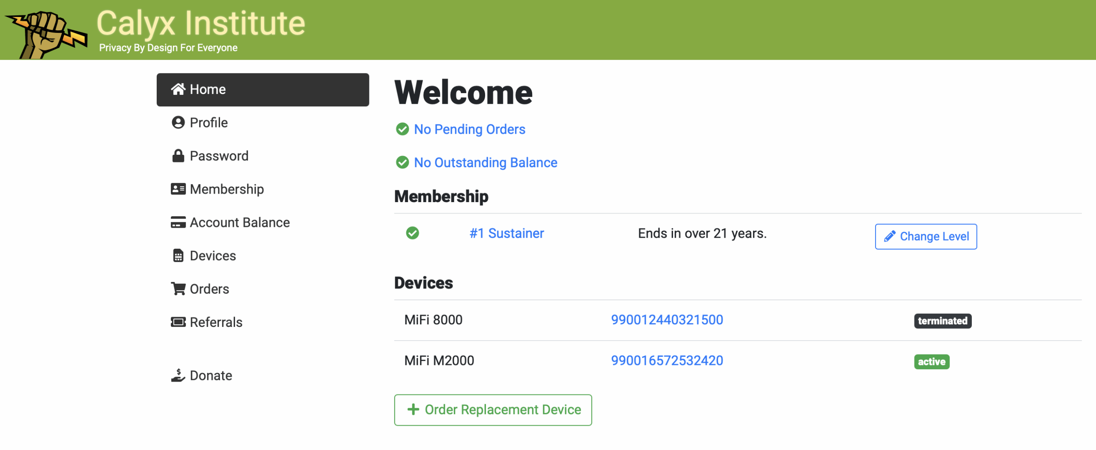
Task: Click the 'Privacy By Design For Everyone' tagline
Action: point(168,48)
